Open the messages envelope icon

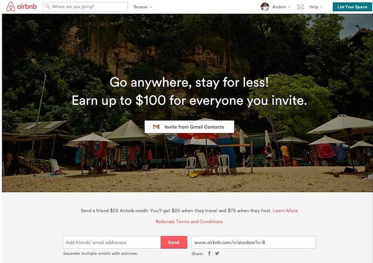click(301, 7)
